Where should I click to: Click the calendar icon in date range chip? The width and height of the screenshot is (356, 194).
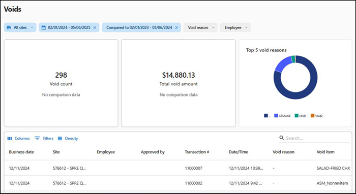tap(44, 27)
